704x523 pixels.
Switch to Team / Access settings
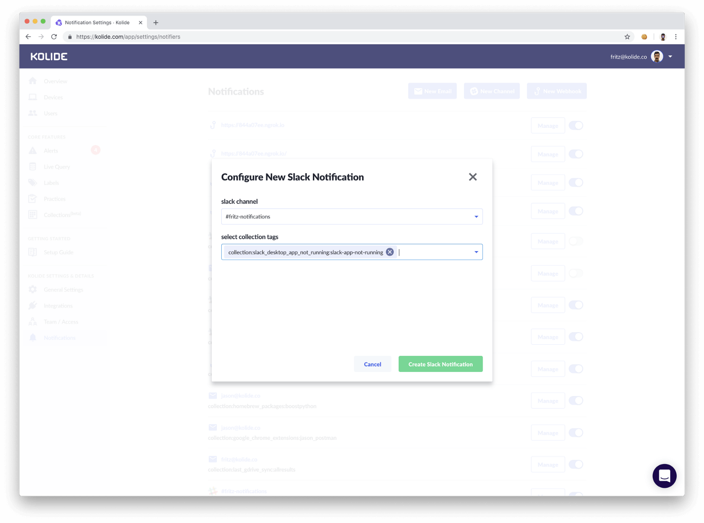32,321
